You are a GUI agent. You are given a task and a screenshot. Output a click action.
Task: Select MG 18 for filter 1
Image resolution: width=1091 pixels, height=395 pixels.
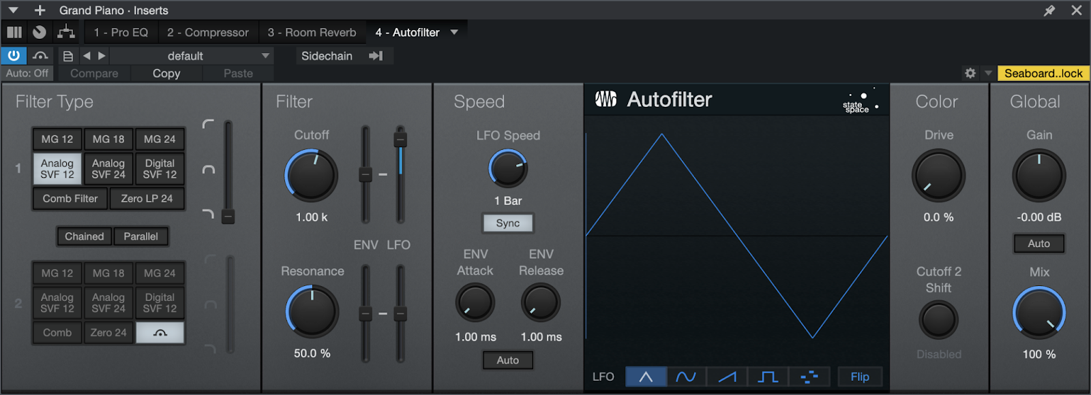(x=108, y=139)
